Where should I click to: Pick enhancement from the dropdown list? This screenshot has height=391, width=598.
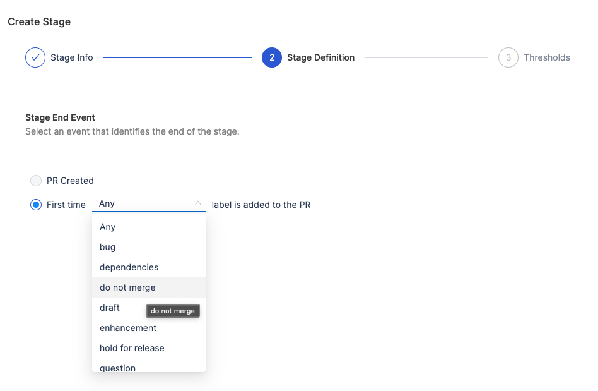(x=128, y=328)
